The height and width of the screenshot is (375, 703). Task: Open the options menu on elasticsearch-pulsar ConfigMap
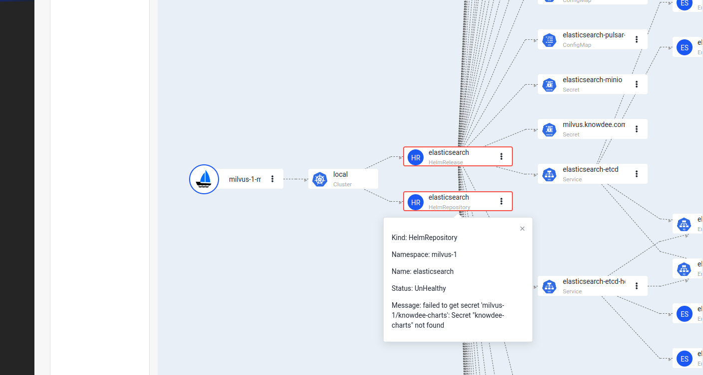pos(637,39)
